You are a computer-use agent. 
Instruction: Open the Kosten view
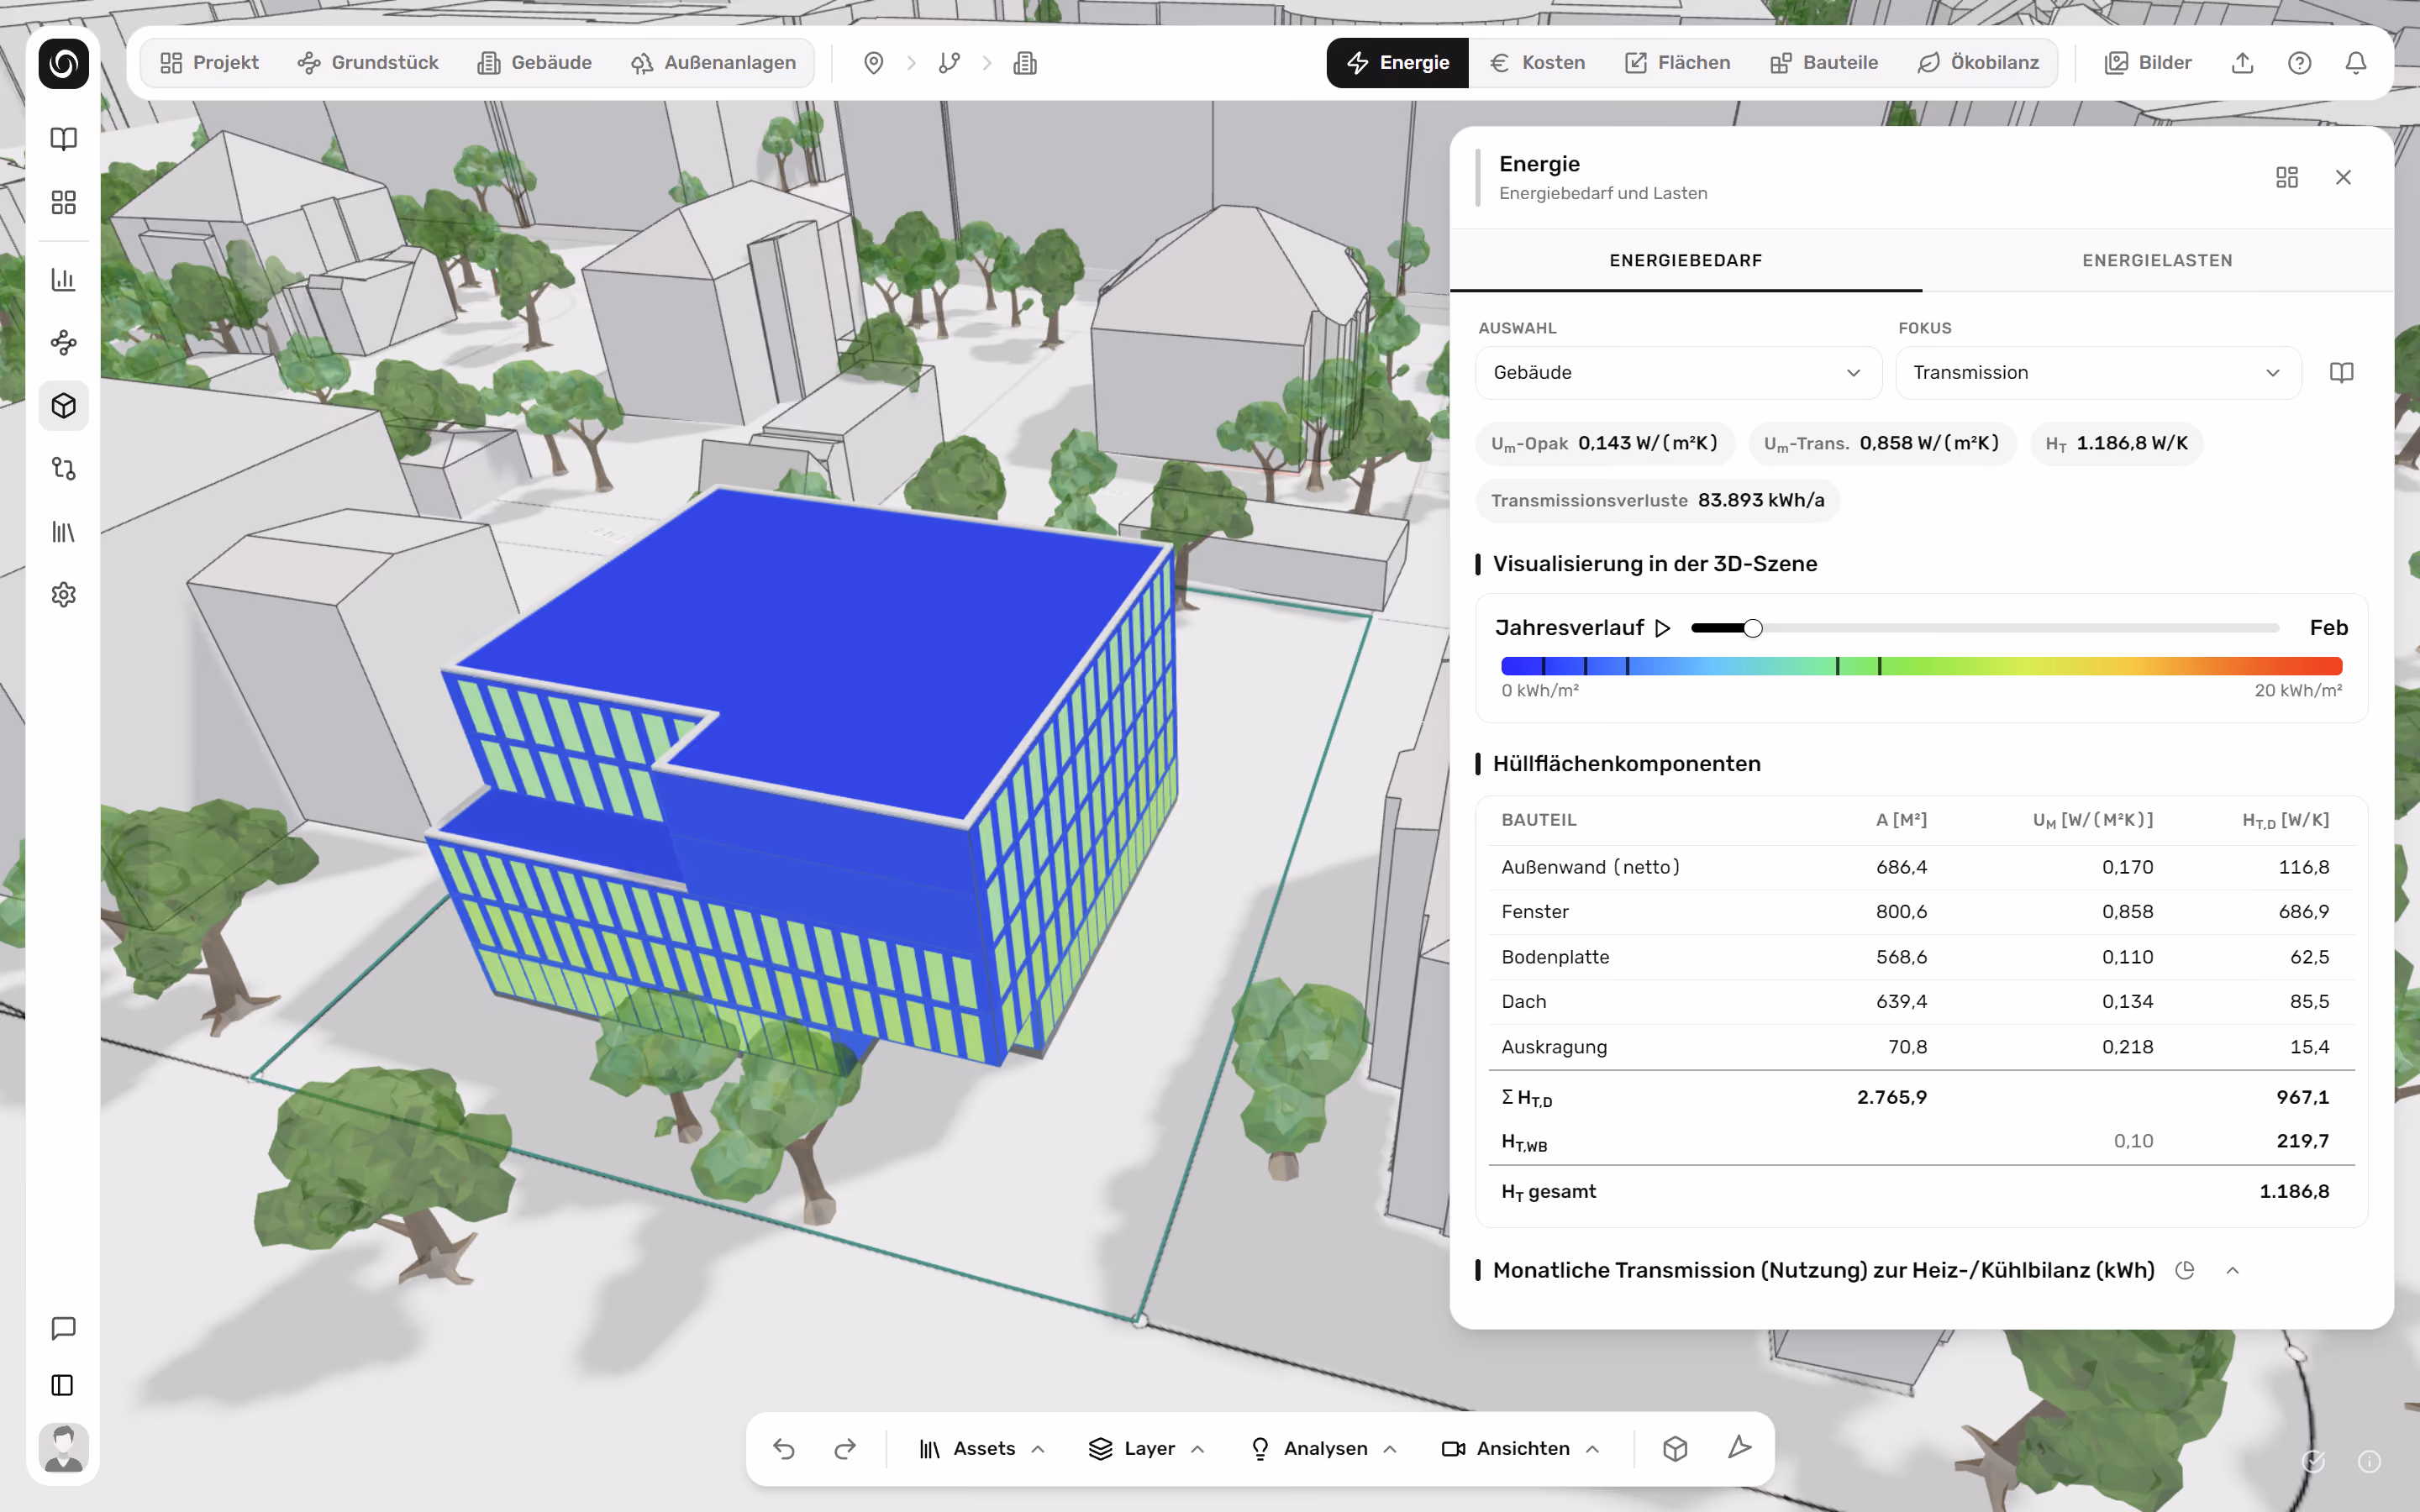coord(1537,63)
